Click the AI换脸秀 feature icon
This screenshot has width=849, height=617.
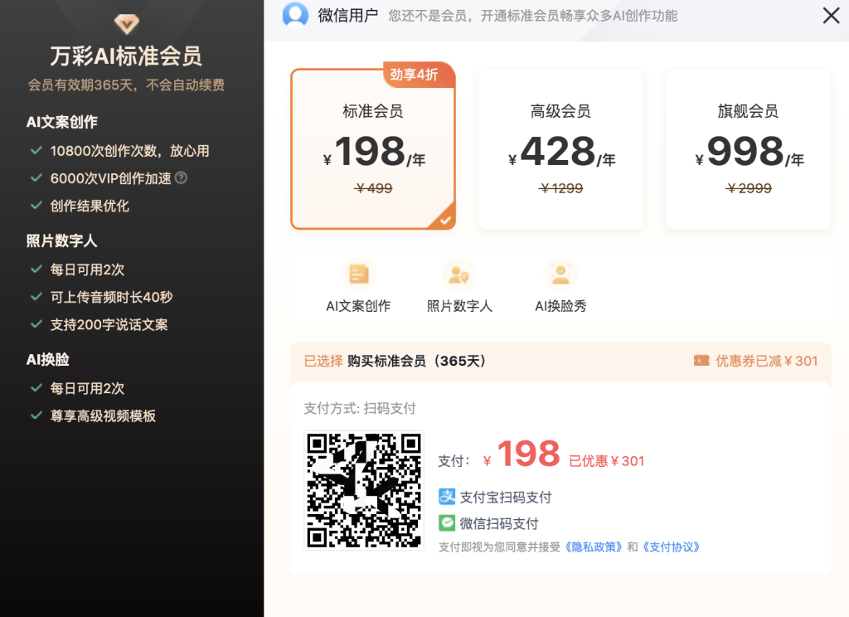pyautogui.click(x=560, y=274)
